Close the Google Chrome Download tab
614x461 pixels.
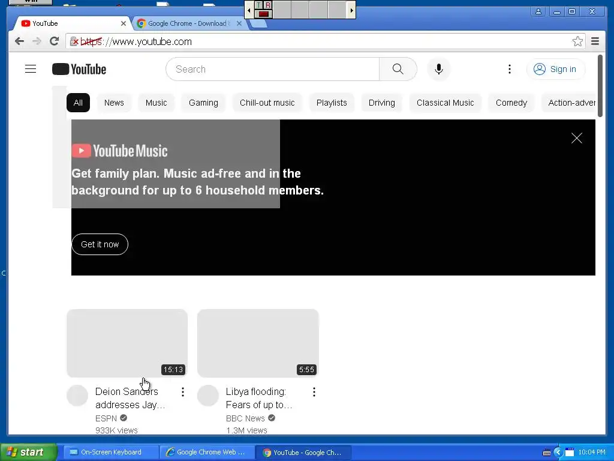pos(239,23)
